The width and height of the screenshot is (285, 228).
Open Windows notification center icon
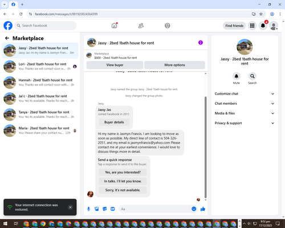pos(278,223)
